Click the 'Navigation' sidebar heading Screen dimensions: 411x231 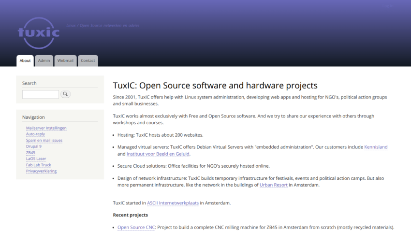pyautogui.click(x=33, y=117)
